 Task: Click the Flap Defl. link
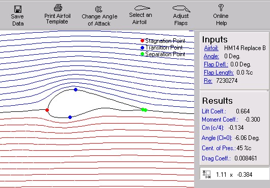coord(216,64)
